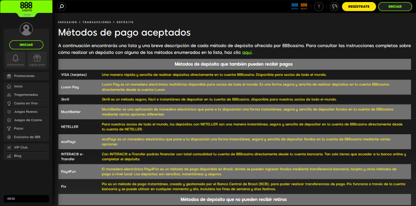Open Blog menu item
416x206 pixels.
tap(26, 156)
